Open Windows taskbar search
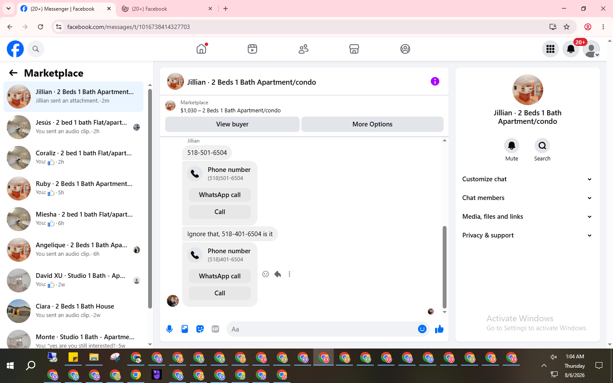The width and height of the screenshot is (613, 383). [31, 366]
